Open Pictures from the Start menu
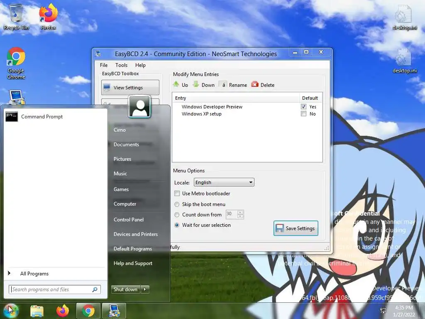Screen dimensions: 425x319 coord(122,159)
